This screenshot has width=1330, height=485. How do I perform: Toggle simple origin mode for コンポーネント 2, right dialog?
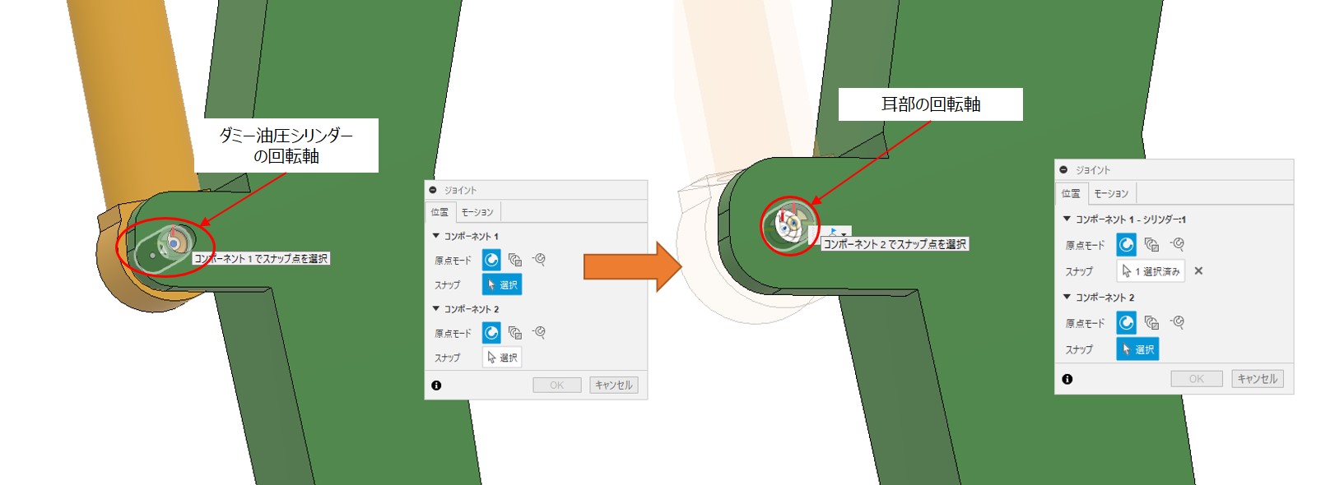coord(1126,322)
